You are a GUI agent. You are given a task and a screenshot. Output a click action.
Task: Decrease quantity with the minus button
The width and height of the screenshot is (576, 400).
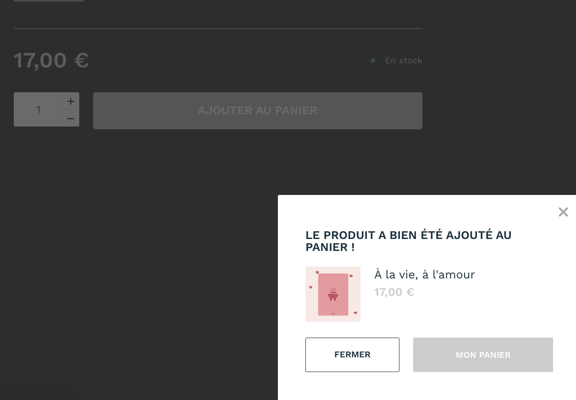click(x=71, y=118)
